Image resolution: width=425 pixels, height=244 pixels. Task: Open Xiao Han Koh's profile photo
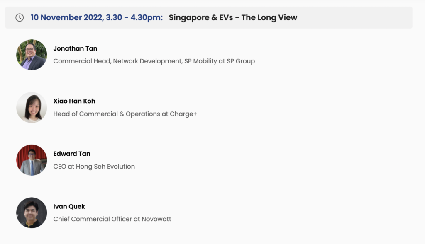click(x=32, y=107)
